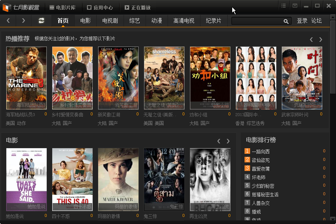Click the 乡村爱情变奏曲 title below poster
This screenshot has width=336, height=224.
(68, 115)
